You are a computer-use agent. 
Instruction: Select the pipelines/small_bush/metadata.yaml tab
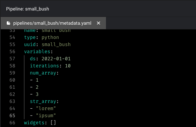[53, 23]
